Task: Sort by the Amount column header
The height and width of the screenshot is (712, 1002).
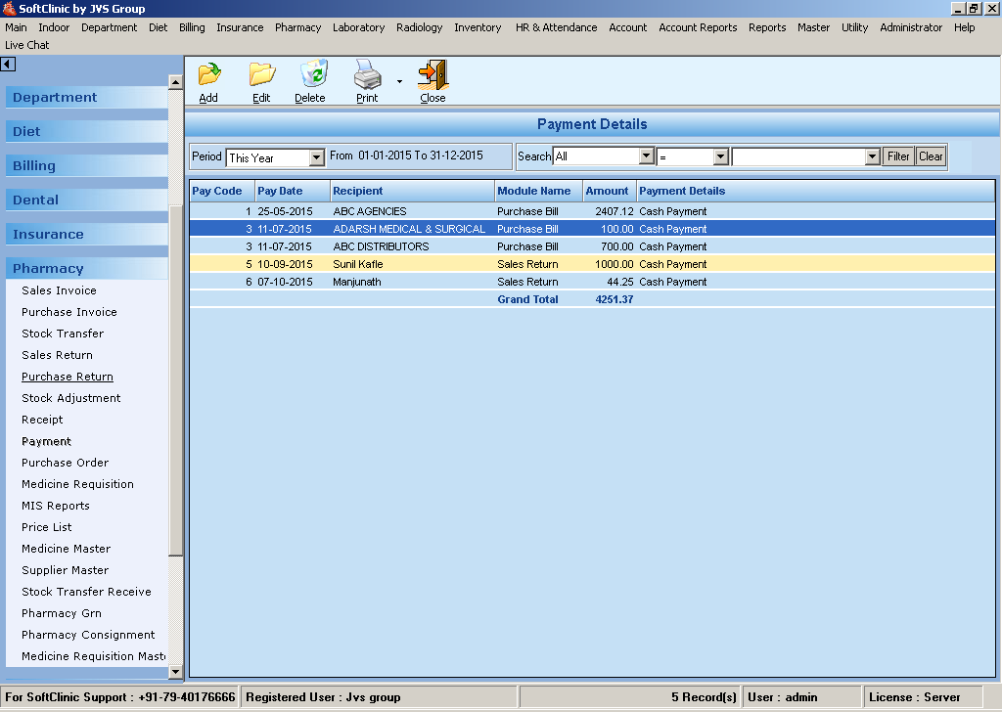Action: coord(608,191)
